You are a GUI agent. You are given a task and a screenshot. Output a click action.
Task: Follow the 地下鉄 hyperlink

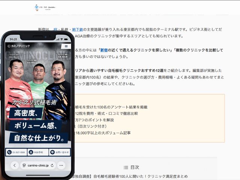coord(78,29)
